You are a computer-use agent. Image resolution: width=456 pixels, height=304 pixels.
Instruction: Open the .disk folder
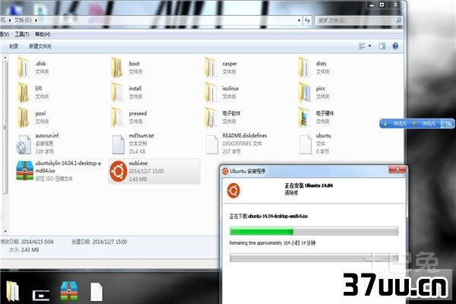coord(32,68)
